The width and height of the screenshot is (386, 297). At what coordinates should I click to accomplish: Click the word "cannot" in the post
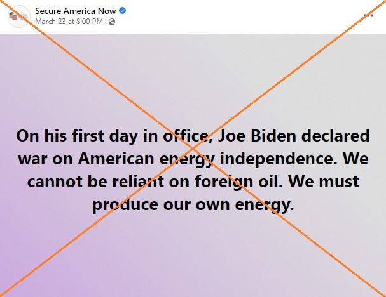[55, 182]
